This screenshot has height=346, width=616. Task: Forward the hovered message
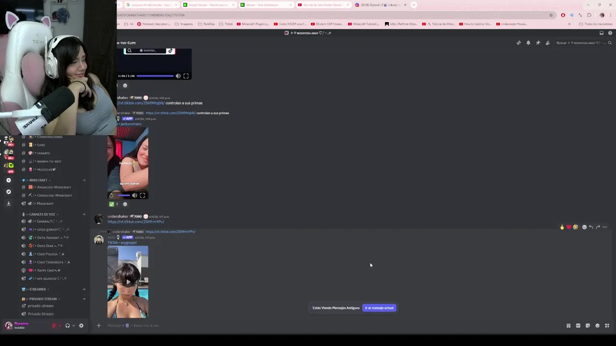pyautogui.click(x=598, y=227)
